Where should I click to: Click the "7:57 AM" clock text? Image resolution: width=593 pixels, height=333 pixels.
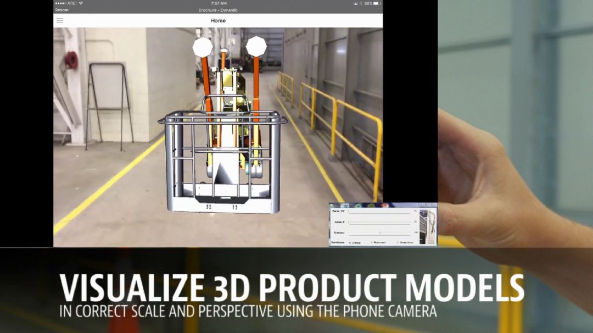tap(219, 3)
